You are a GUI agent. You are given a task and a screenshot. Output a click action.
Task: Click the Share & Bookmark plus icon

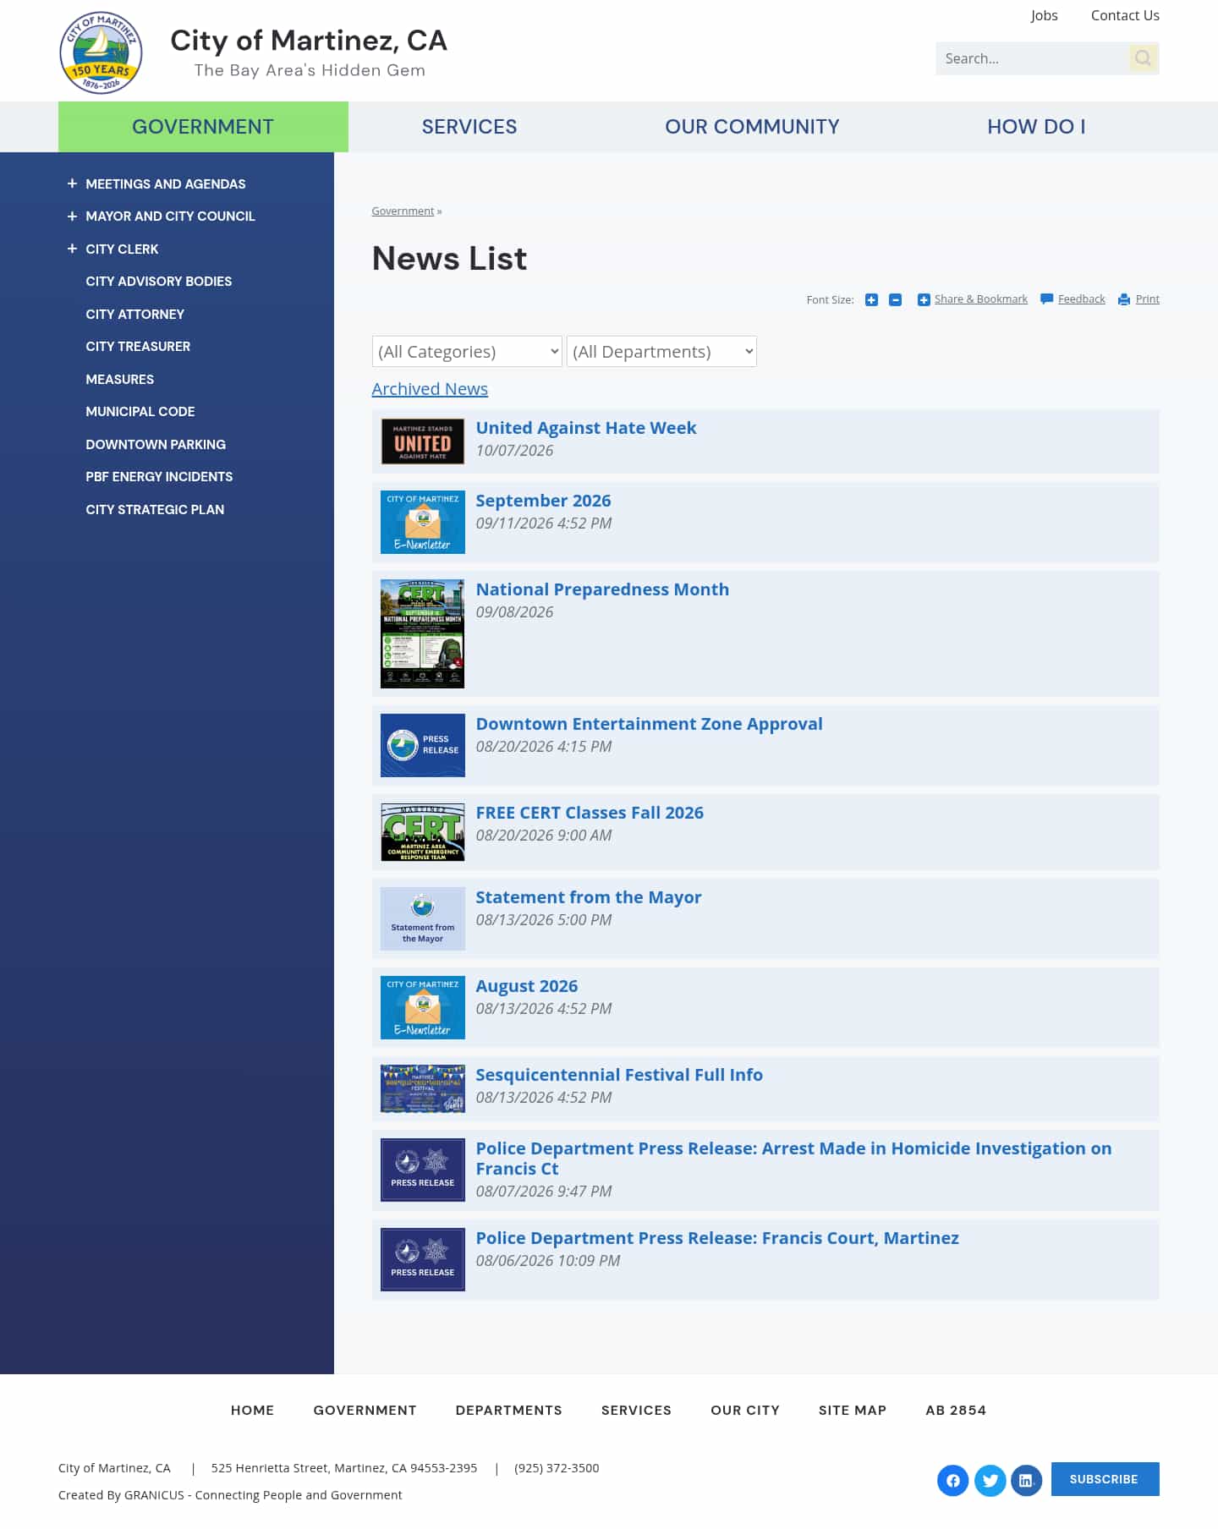coord(924,299)
